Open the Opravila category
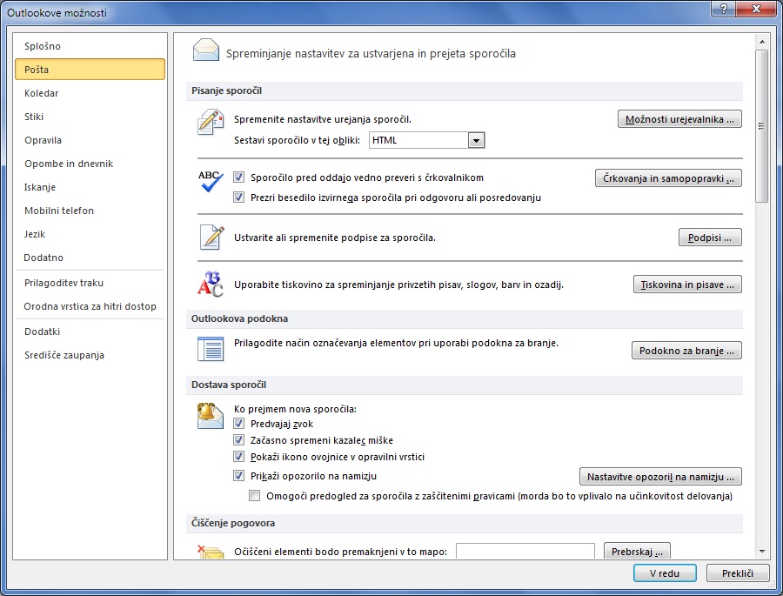The height and width of the screenshot is (596, 783). click(90, 140)
